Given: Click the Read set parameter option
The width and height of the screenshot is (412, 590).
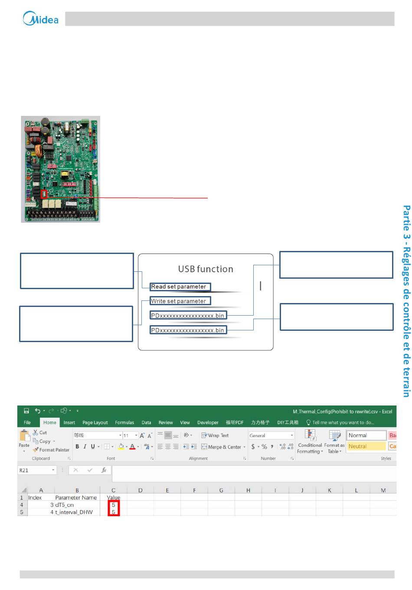Looking at the screenshot, I should pyautogui.click(x=180, y=287).
